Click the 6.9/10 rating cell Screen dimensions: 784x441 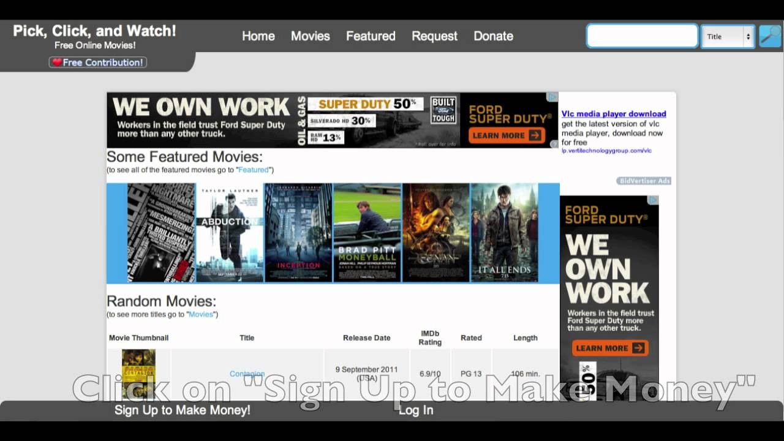pos(430,374)
